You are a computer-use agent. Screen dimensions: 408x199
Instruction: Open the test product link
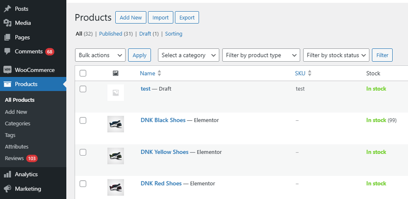click(x=145, y=89)
